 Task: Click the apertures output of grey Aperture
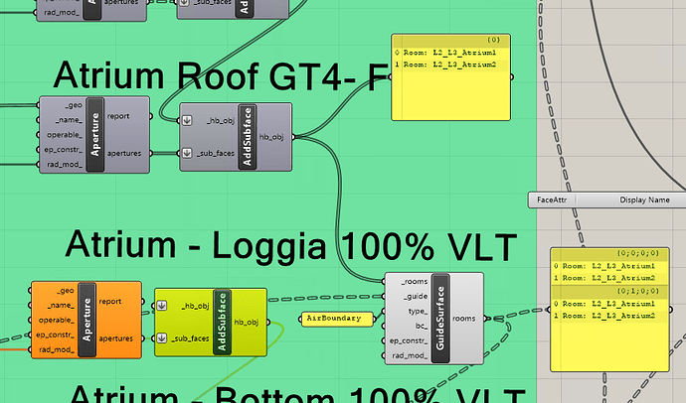coord(124,153)
